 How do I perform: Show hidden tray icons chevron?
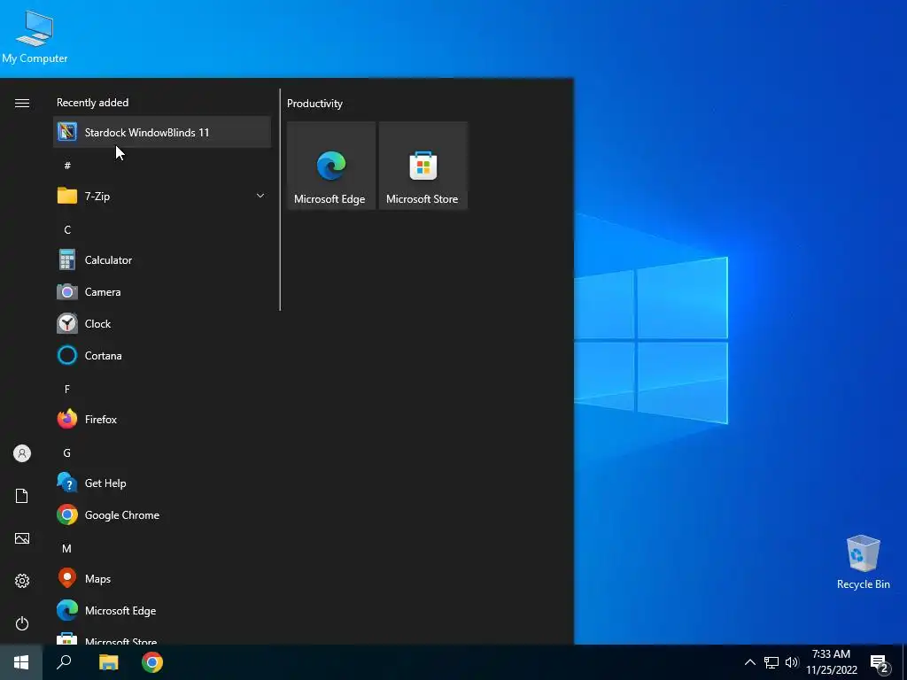[749, 662]
